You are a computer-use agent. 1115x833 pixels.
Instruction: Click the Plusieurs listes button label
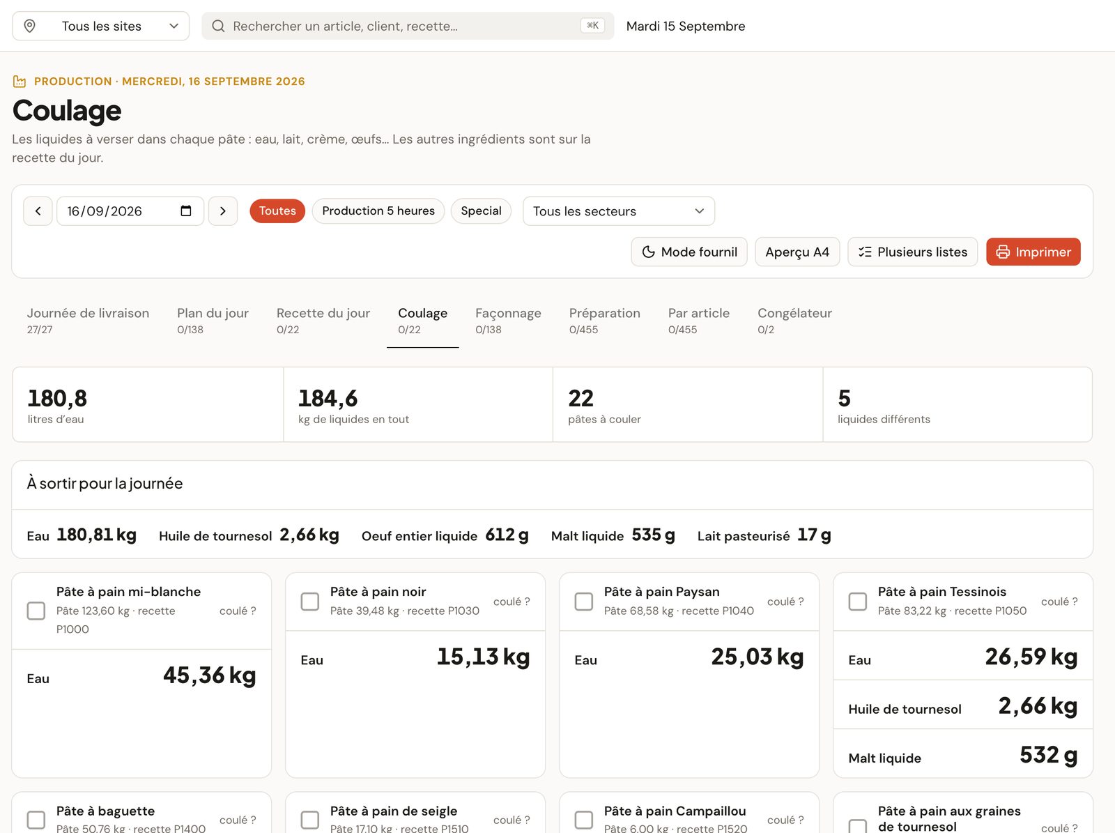[x=922, y=252]
